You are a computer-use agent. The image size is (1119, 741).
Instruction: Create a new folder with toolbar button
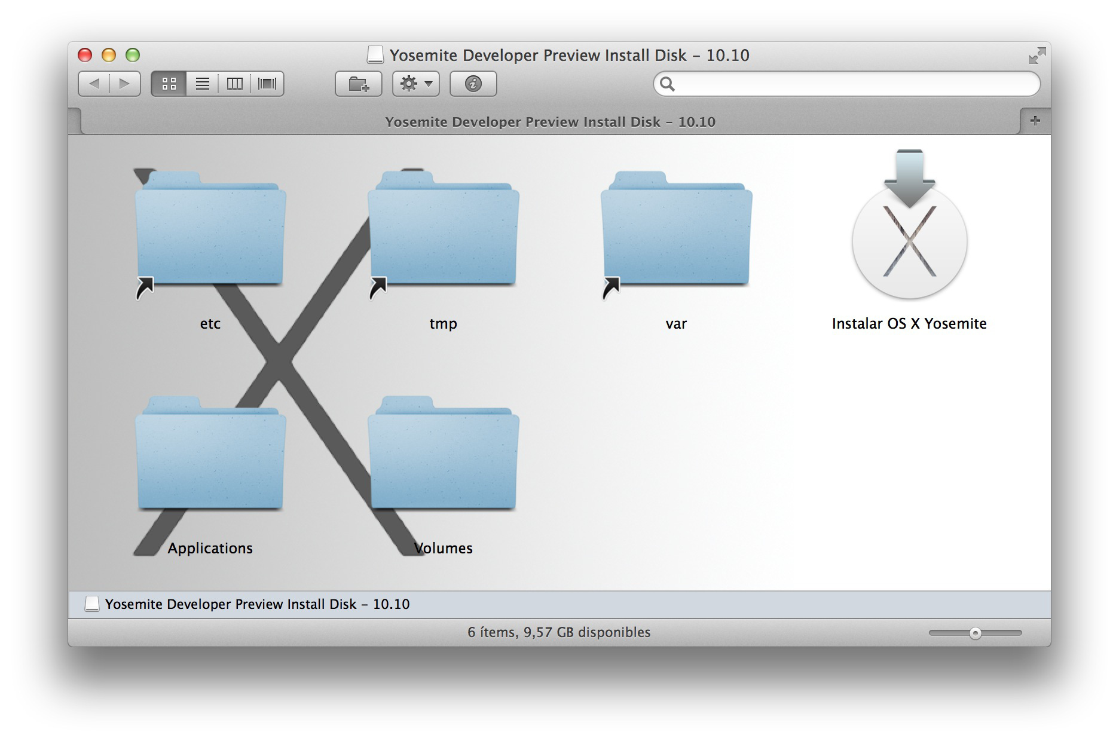pos(359,84)
